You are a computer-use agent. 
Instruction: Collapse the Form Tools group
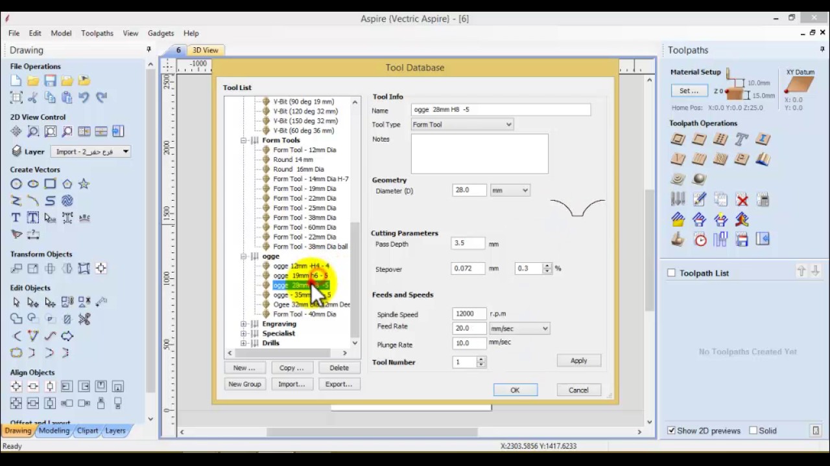click(x=244, y=140)
